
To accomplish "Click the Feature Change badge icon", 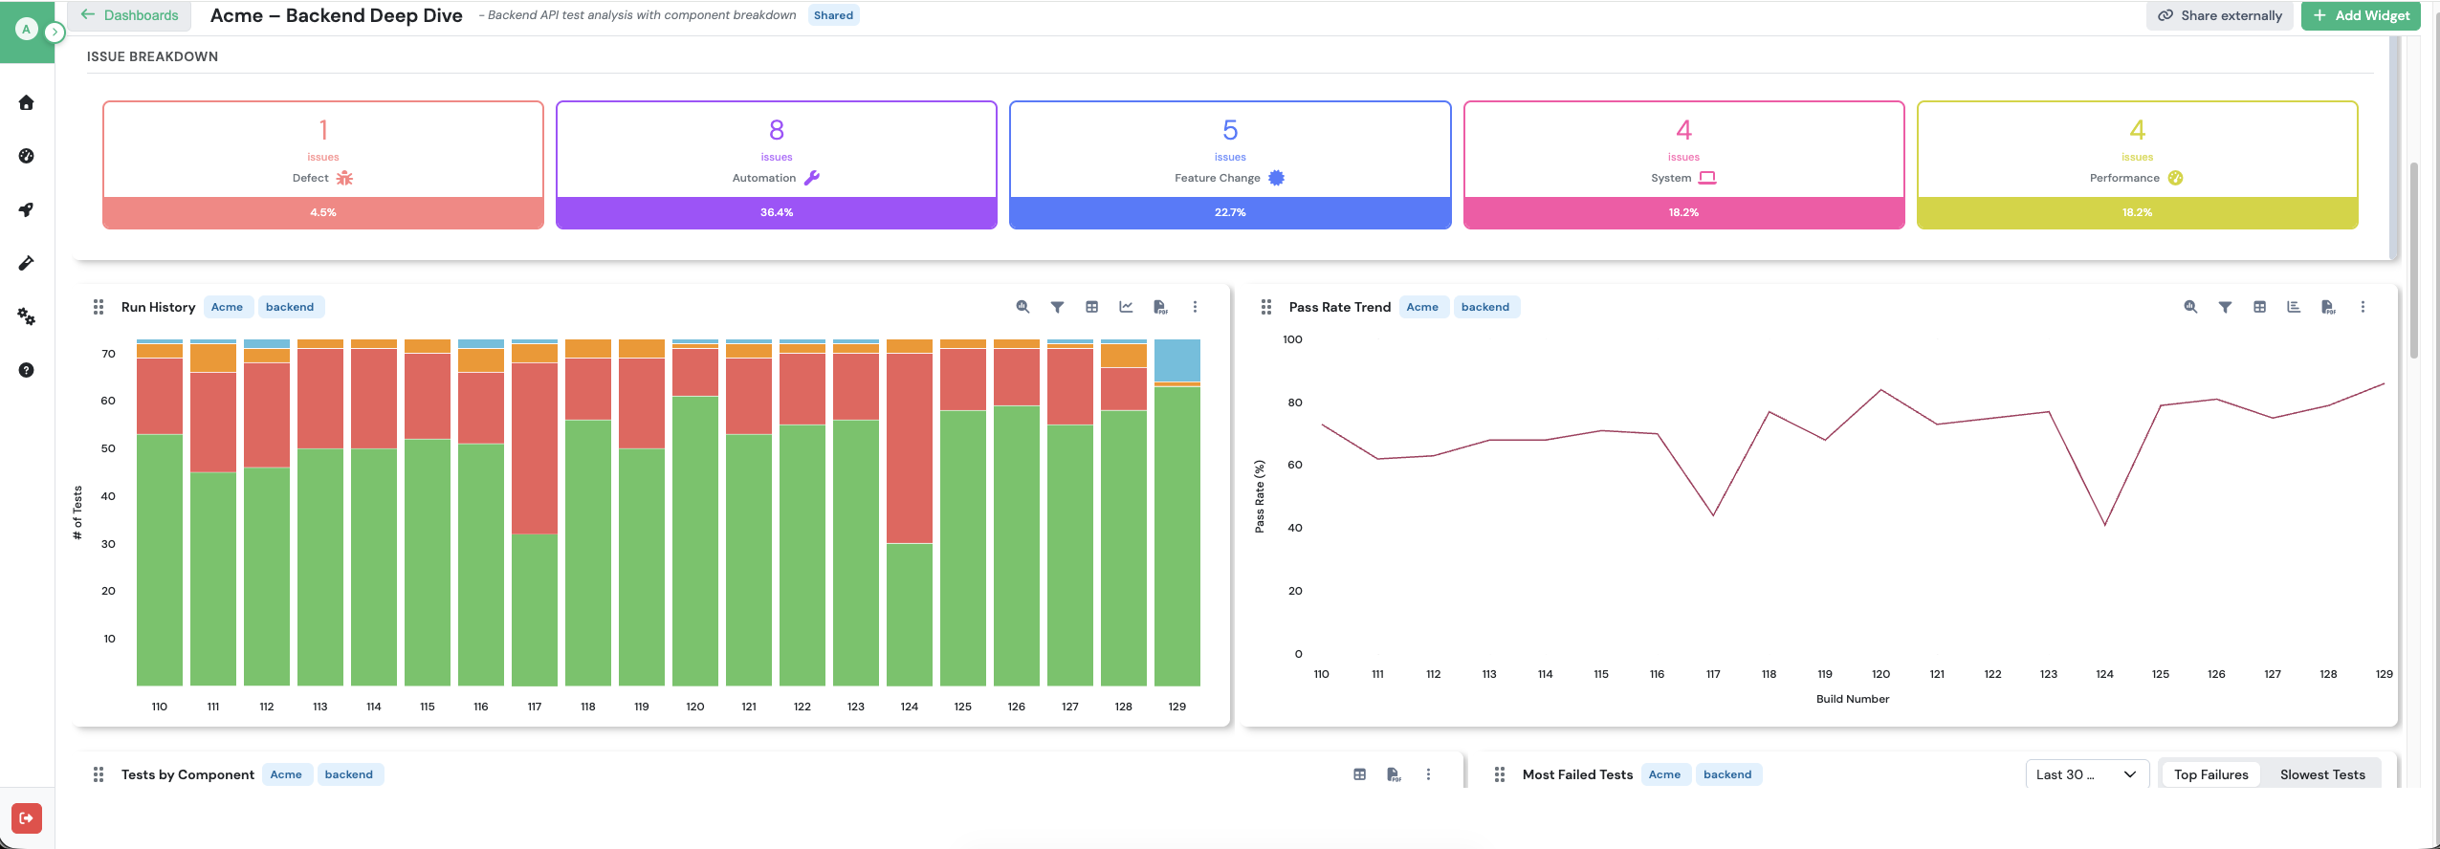I will tap(1276, 178).
